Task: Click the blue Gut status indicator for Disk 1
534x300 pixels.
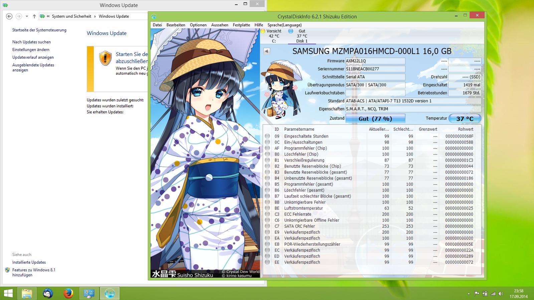Action: click(291, 31)
